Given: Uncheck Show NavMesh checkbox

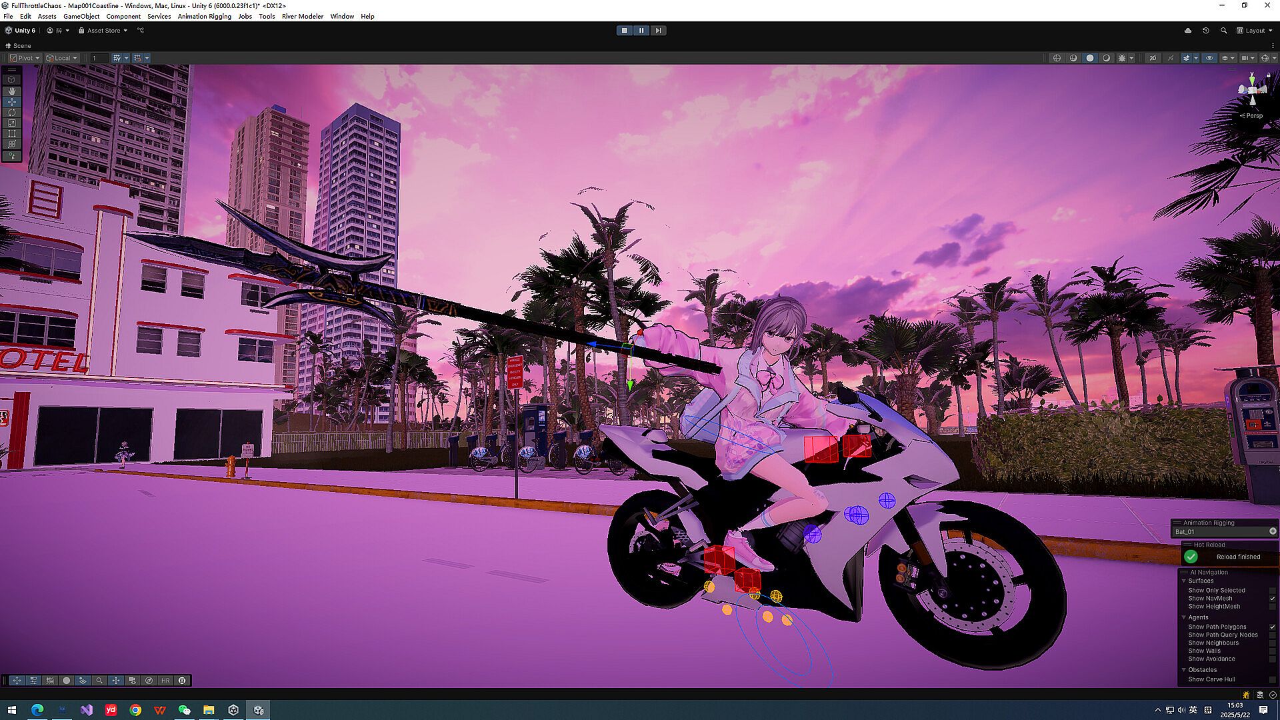Looking at the screenshot, I should 1272,599.
